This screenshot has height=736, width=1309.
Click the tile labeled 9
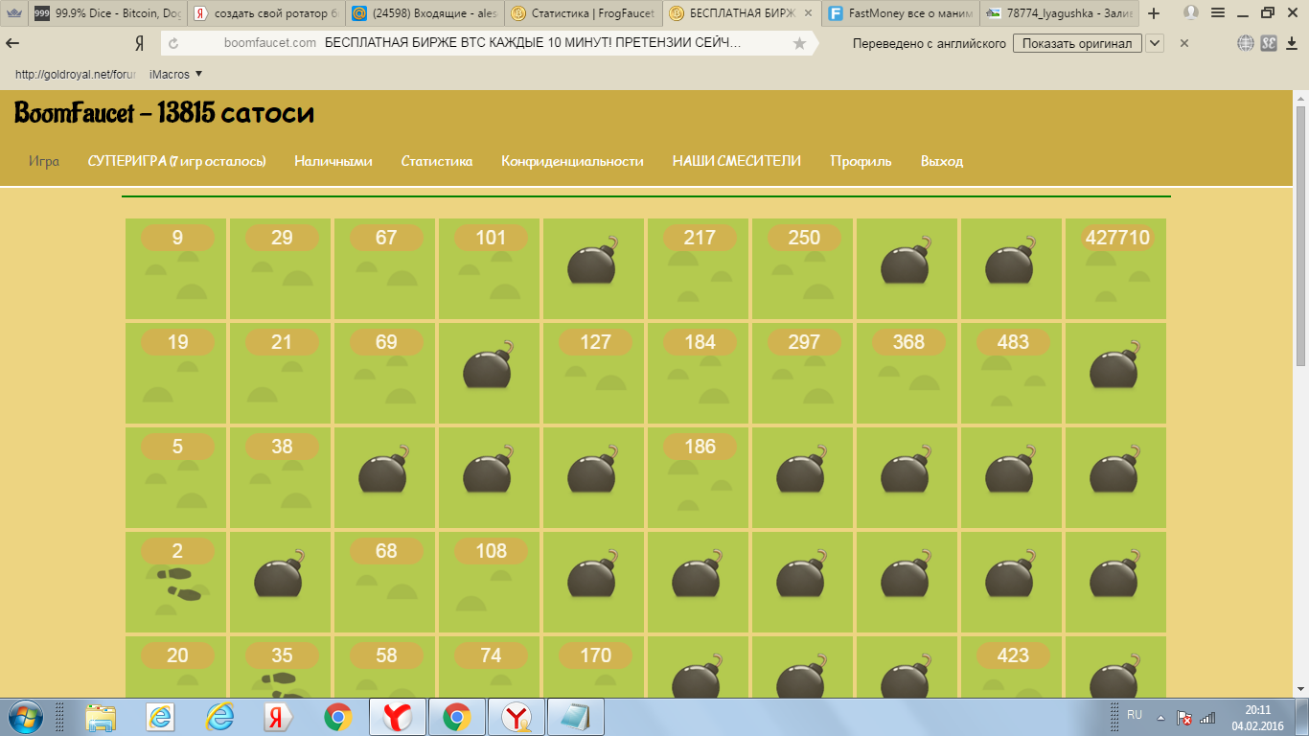pos(176,269)
